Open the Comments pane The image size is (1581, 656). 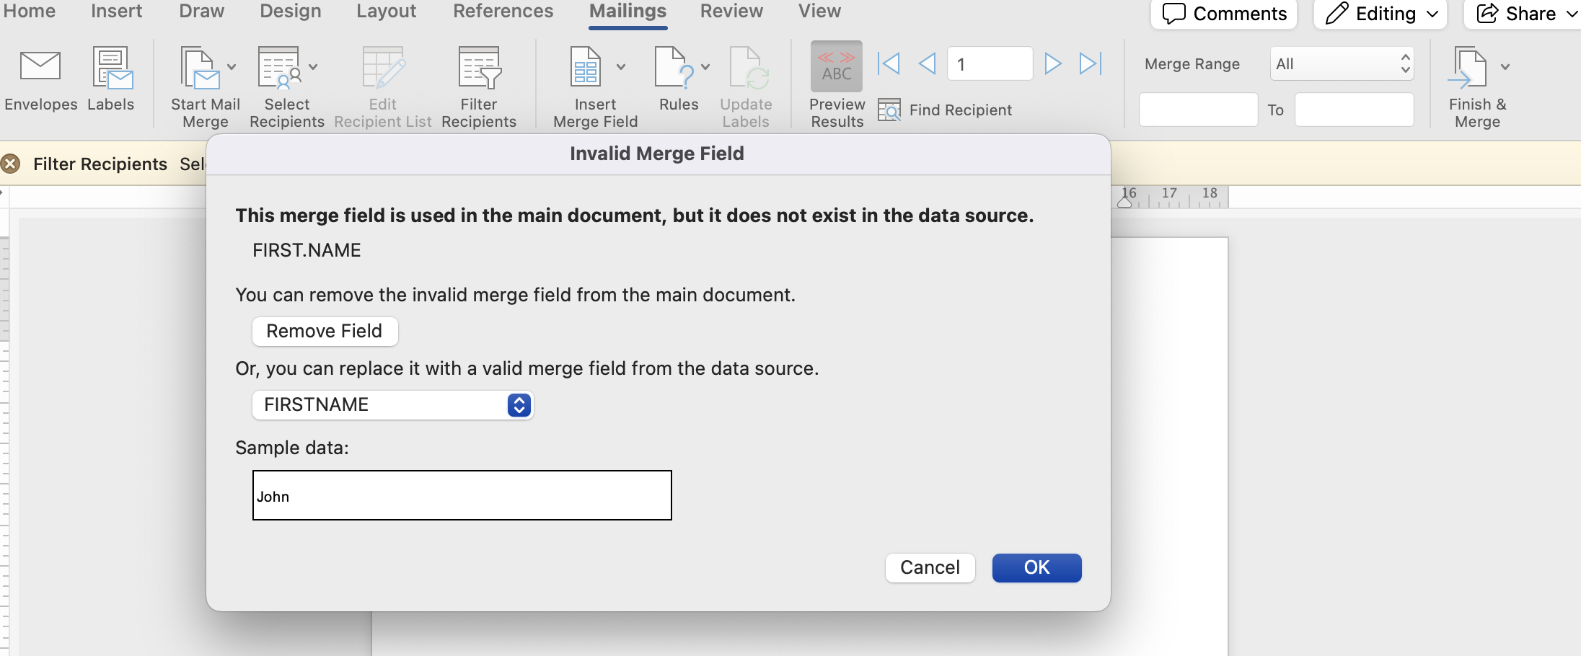[x=1224, y=14]
